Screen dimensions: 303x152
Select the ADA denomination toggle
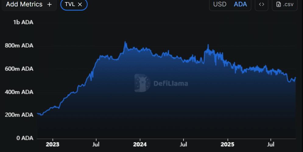click(x=240, y=5)
